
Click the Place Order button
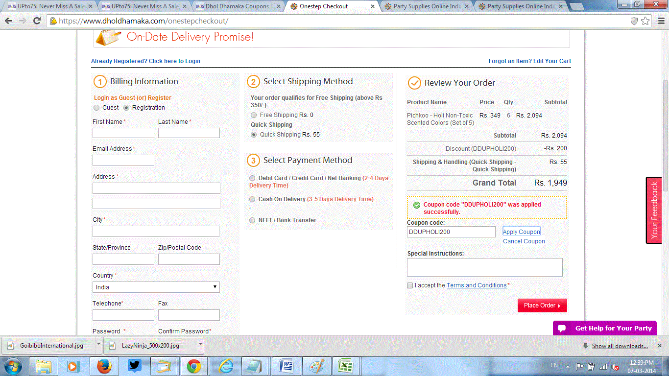pos(542,305)
